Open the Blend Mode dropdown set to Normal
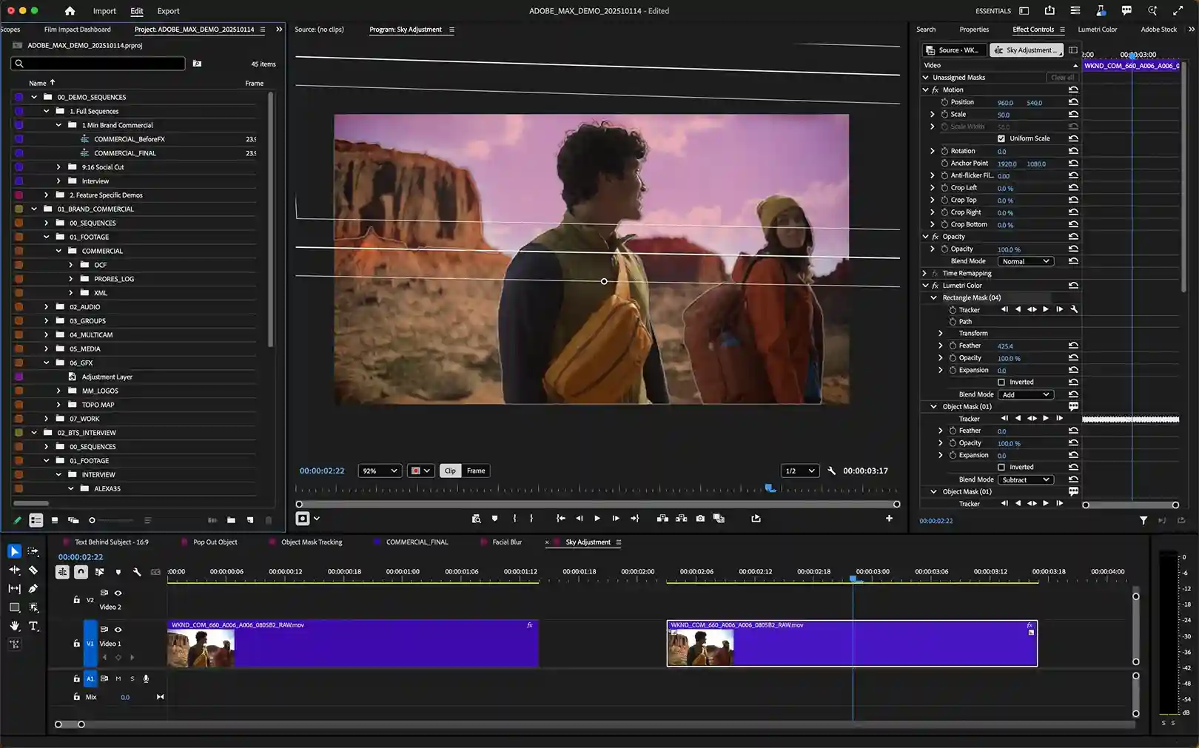 pos(1026,261)
